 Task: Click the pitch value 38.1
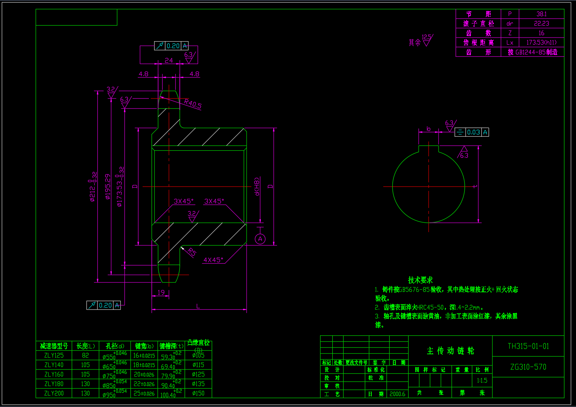pos(541,14)
